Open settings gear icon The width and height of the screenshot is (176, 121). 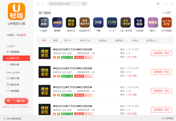pyautogui.click(x=158, y=4)
